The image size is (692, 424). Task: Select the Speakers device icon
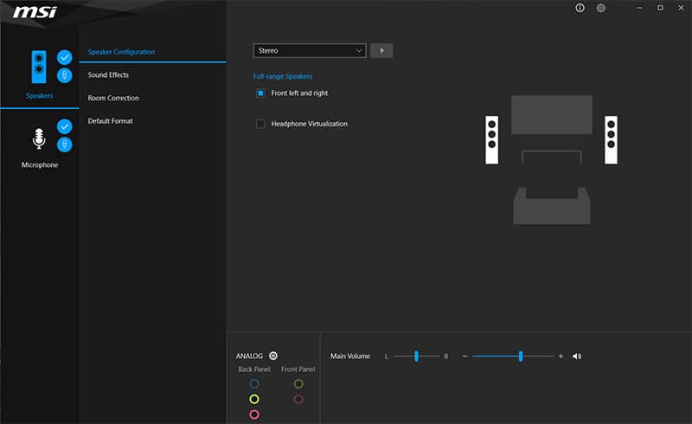pyautogui.click(x=39, y=67)
